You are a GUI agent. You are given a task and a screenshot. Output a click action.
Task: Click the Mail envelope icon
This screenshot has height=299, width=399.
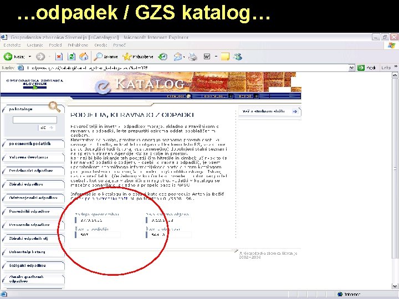pos(178,56)
